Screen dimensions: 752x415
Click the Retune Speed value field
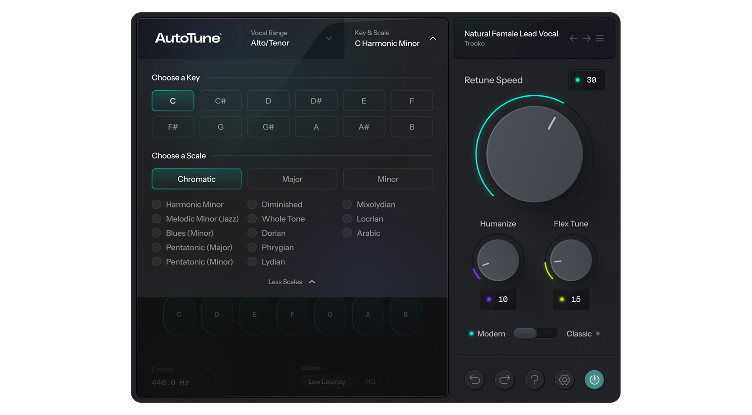point(587,80)
